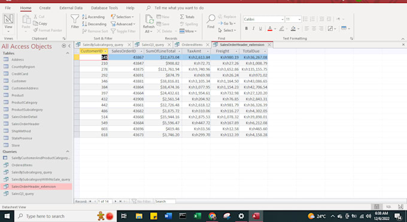Open the Customer table
407x222 pixels.
point(19,81)
